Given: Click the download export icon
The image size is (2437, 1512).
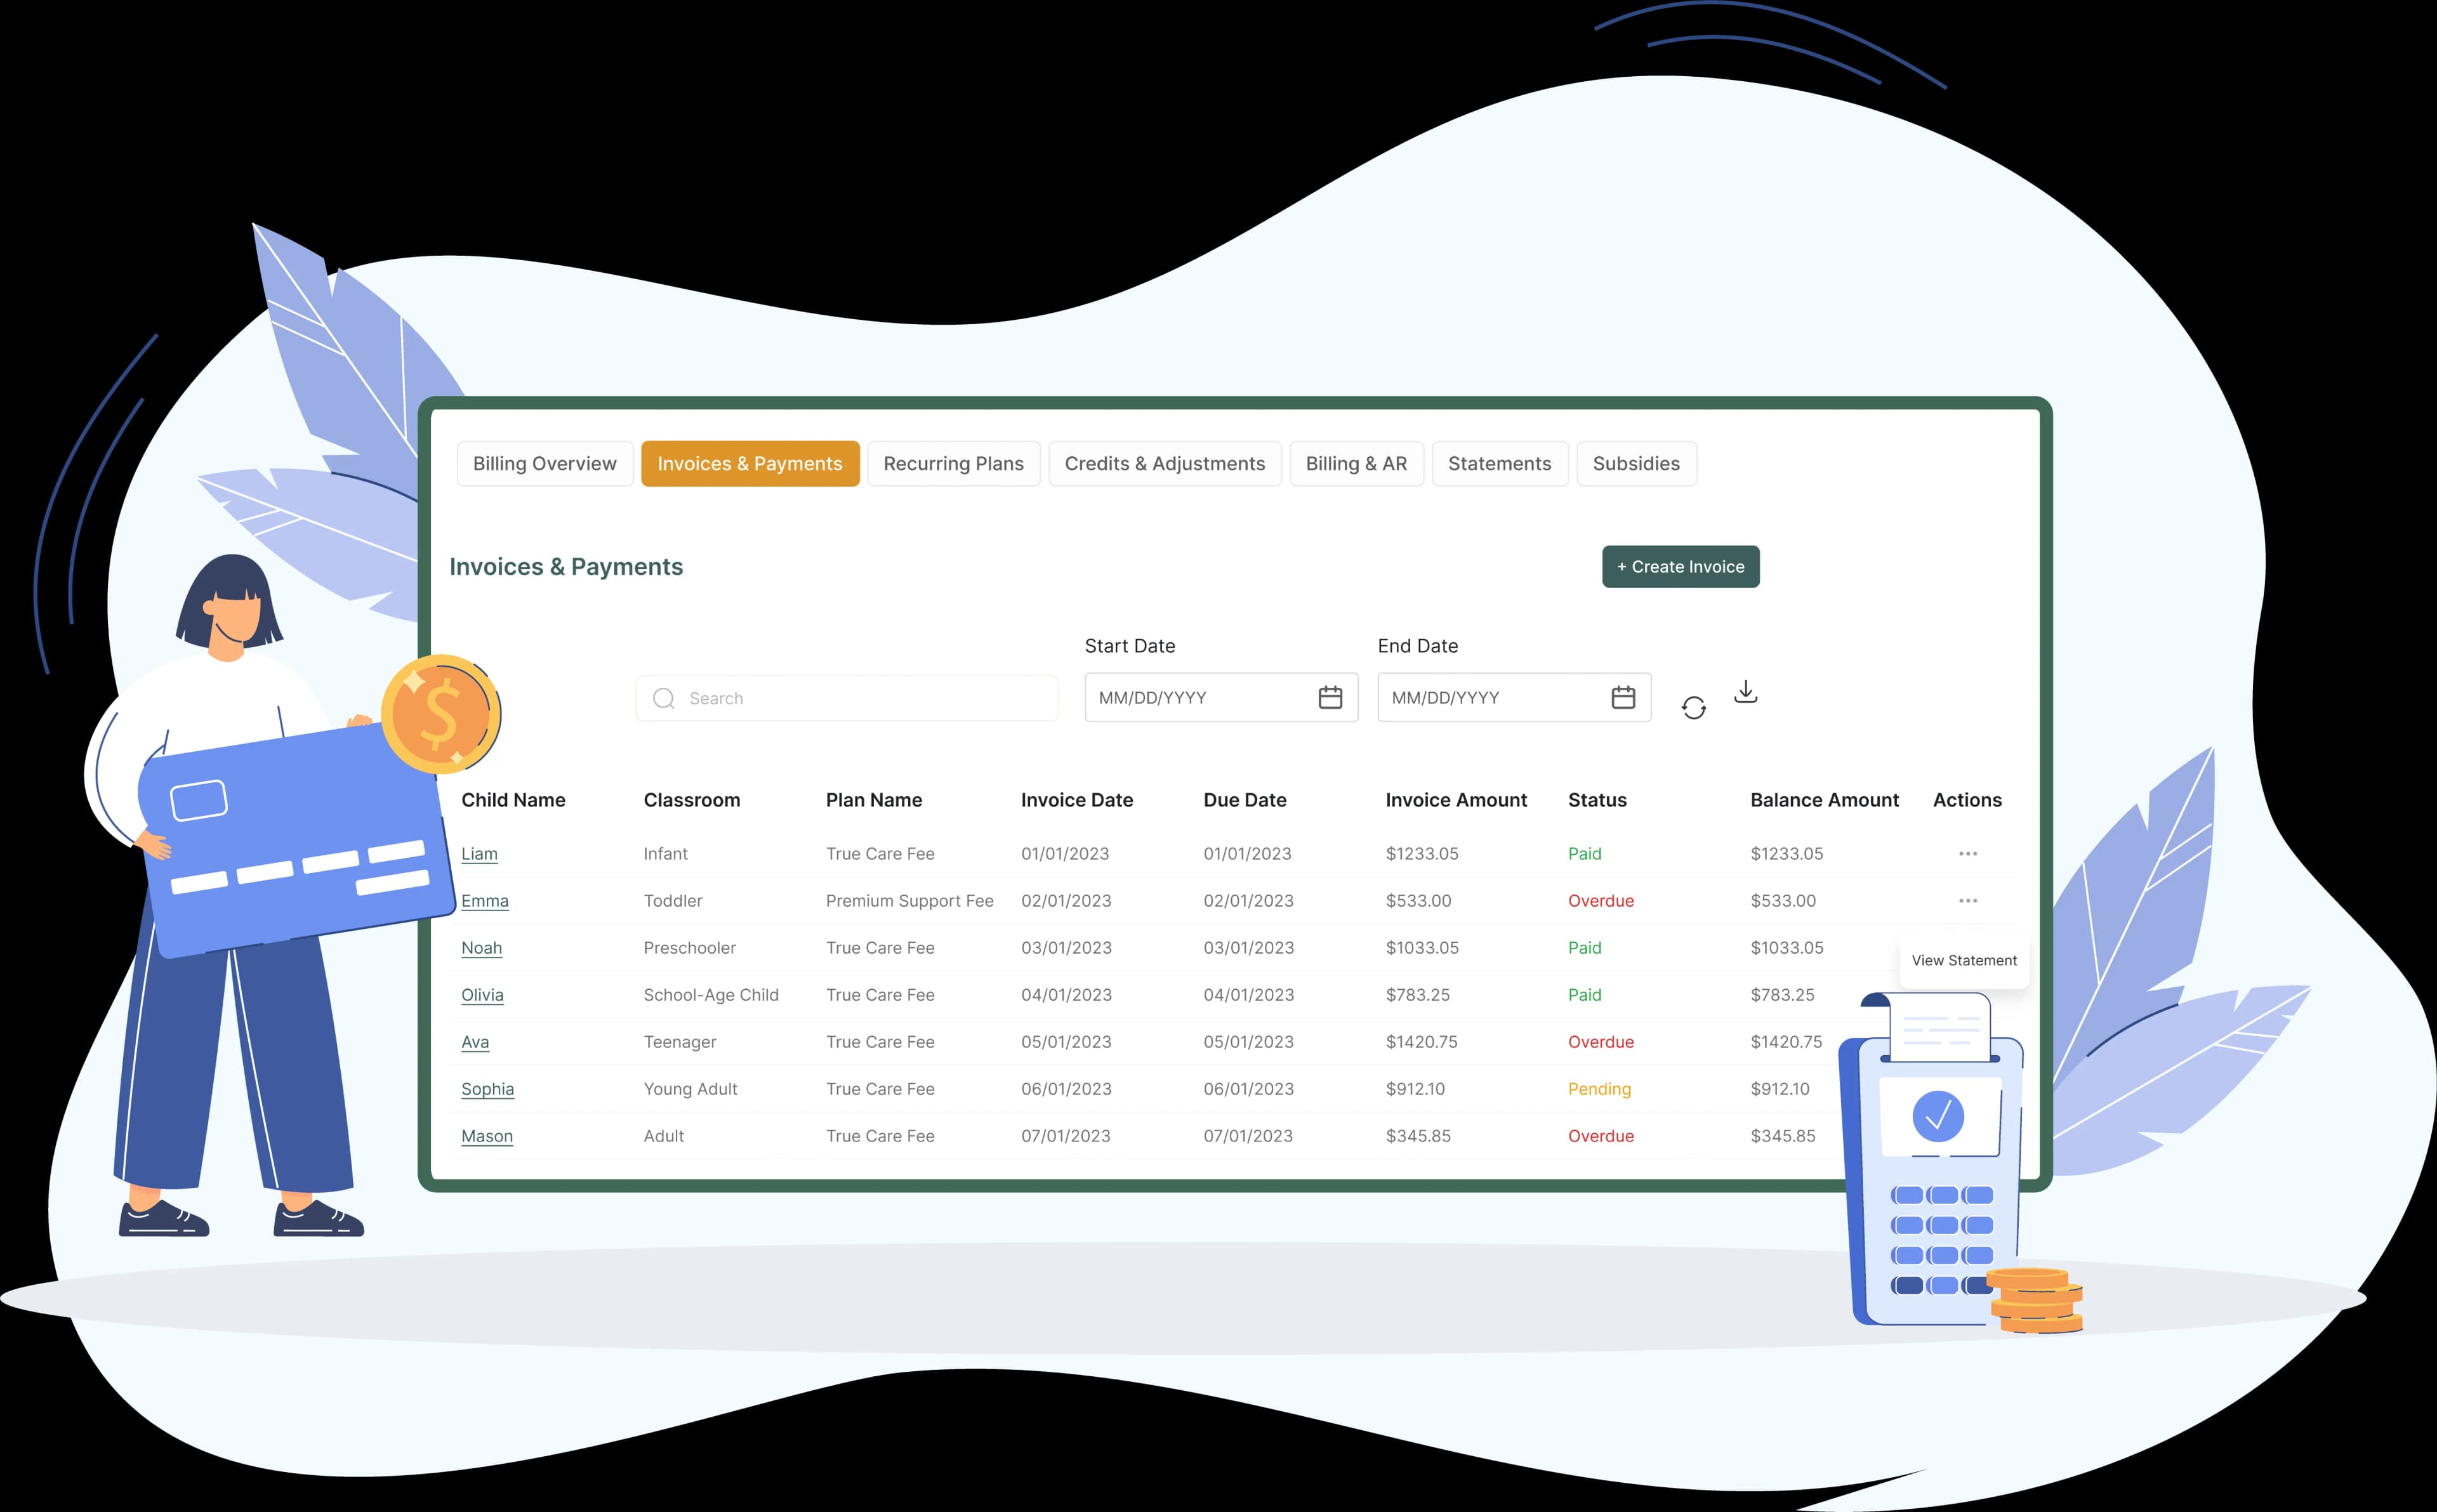Looking at the screenshot, I should [1746, 692].
